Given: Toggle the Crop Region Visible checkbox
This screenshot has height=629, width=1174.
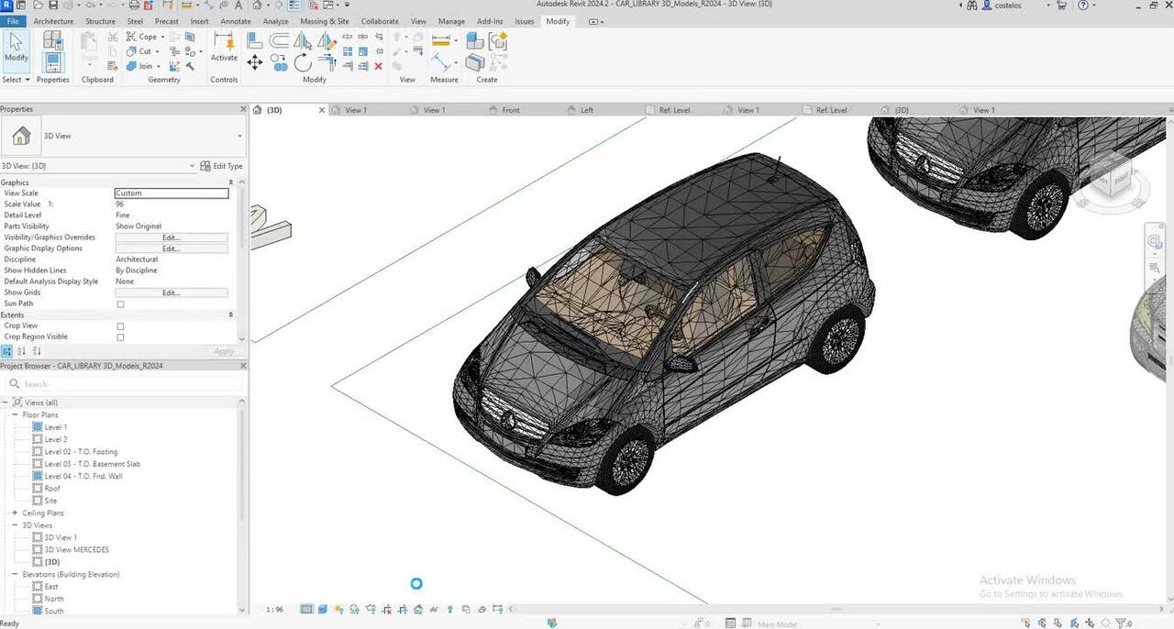Looking at the screenshot, I should (x=120, y=337).
